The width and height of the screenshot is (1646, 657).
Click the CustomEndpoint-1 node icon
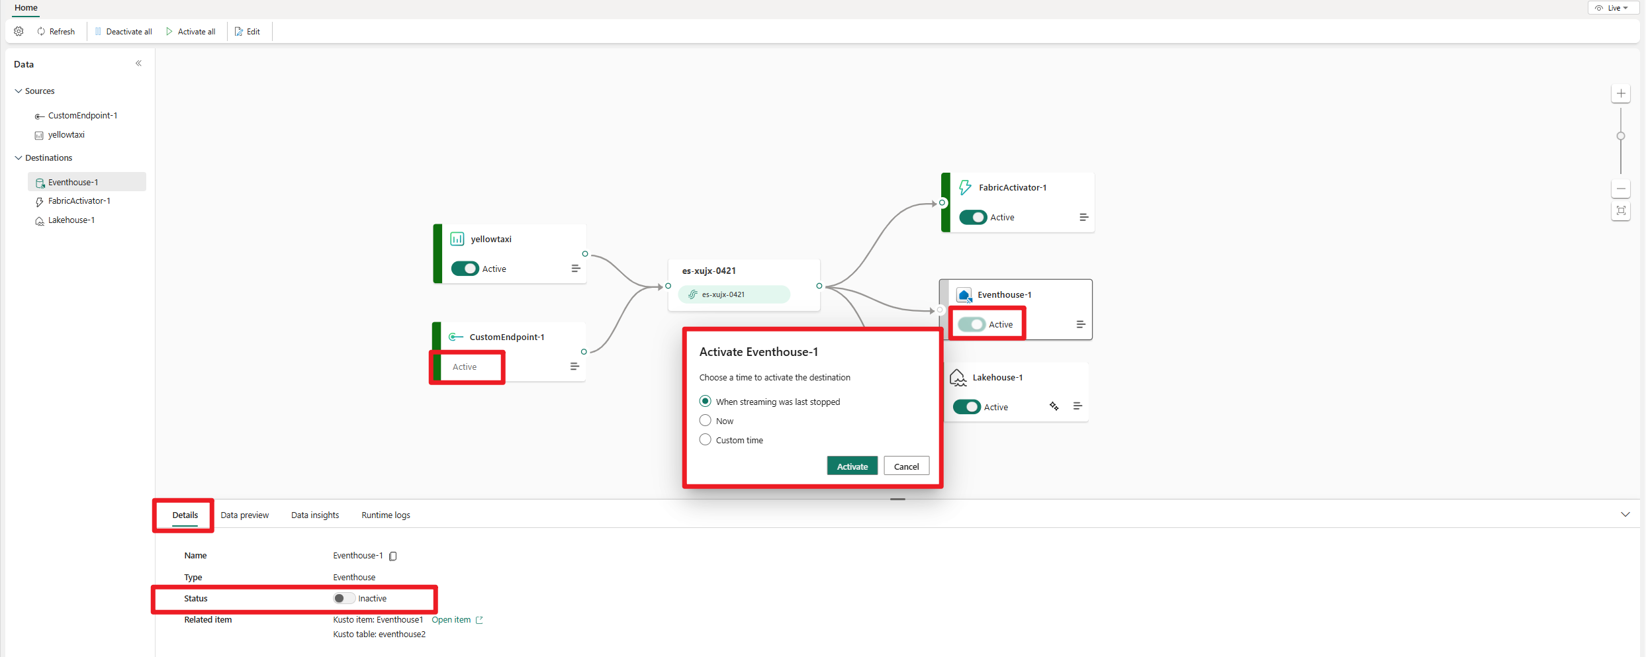456,337
